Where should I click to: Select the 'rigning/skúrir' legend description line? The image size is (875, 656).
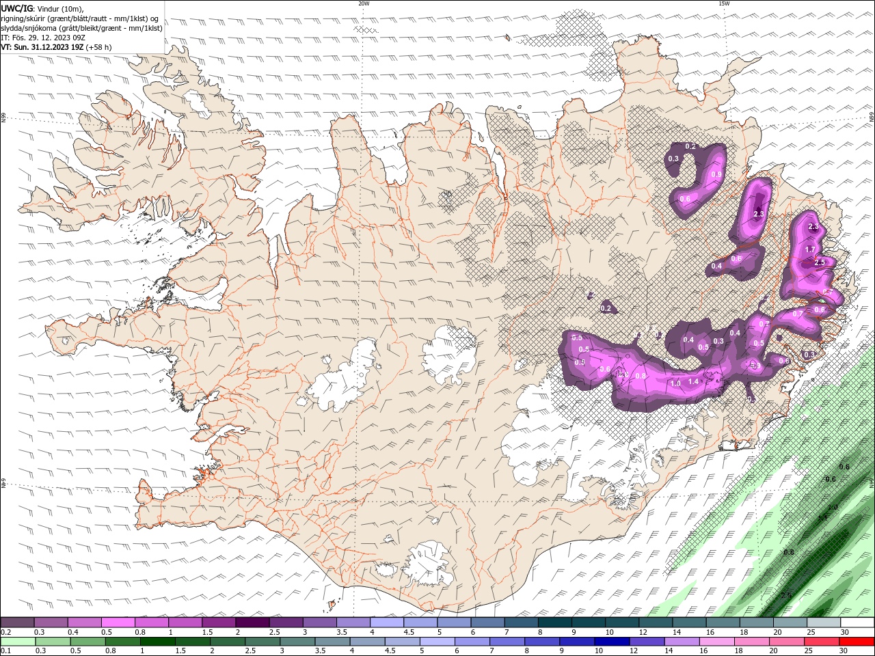80,18
